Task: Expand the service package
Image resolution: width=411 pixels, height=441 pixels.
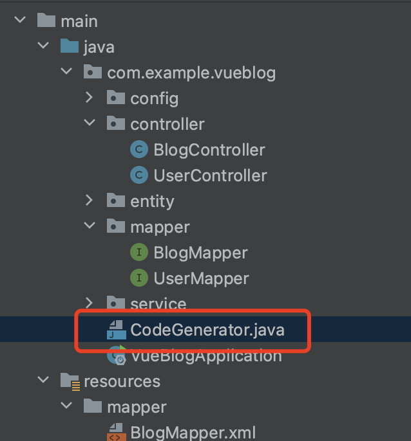Action: [x=90, y=303]
